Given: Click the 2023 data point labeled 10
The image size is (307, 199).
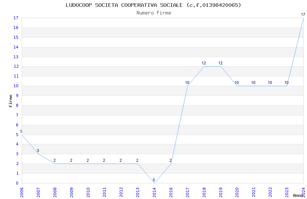Looking at the screenshot, I should [287, 86].
